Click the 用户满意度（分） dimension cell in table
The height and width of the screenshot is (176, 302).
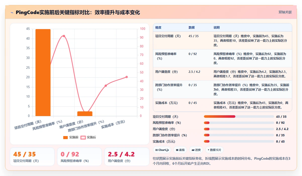[x=166, y=72]
